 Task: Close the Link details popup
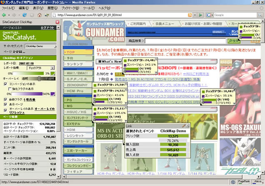pyautogui.click(x=188, y=126)
